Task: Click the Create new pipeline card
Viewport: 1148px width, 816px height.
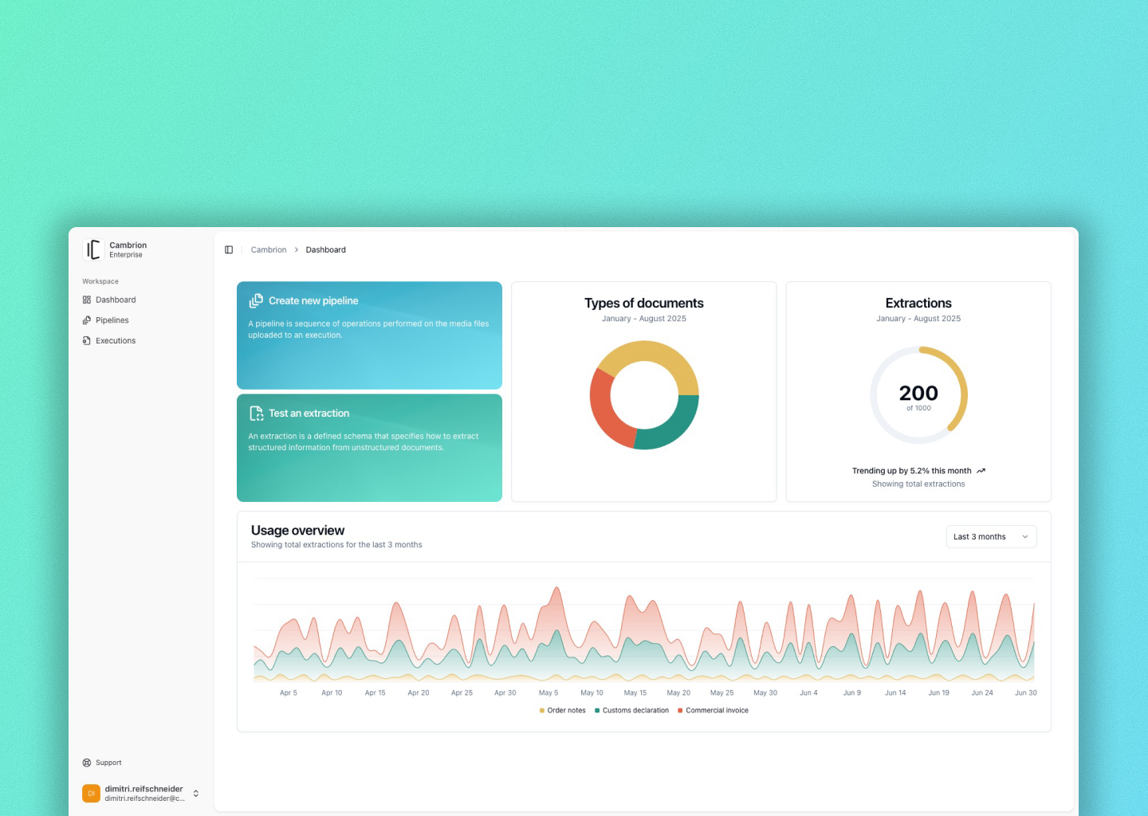Action: tap(369, 335)
